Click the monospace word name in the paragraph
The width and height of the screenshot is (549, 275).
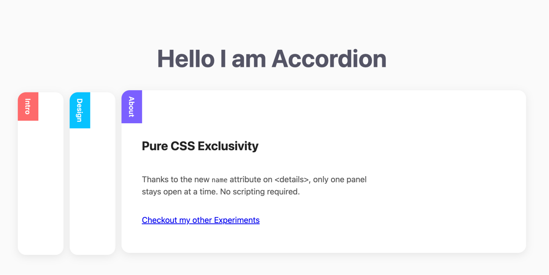(219, 180)
